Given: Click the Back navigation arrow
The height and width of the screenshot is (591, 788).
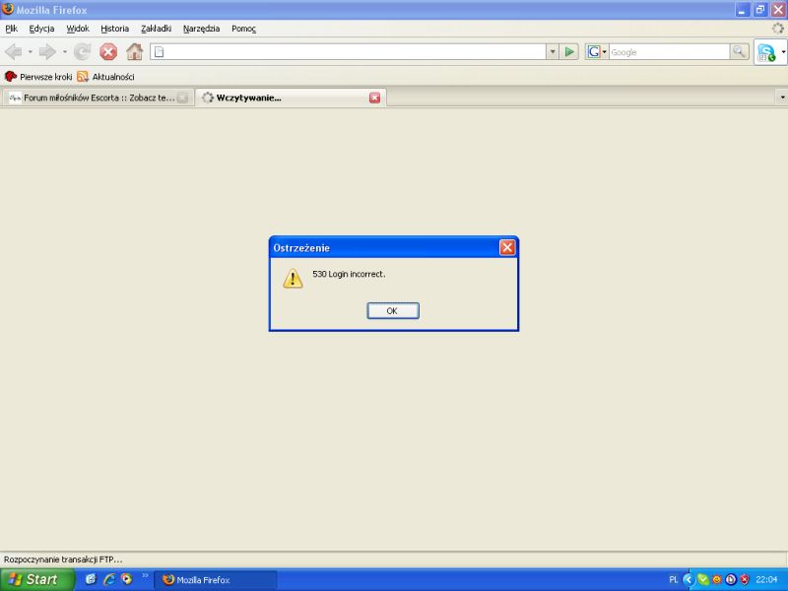Looking at the screenshot, I should tap(14, 52).
